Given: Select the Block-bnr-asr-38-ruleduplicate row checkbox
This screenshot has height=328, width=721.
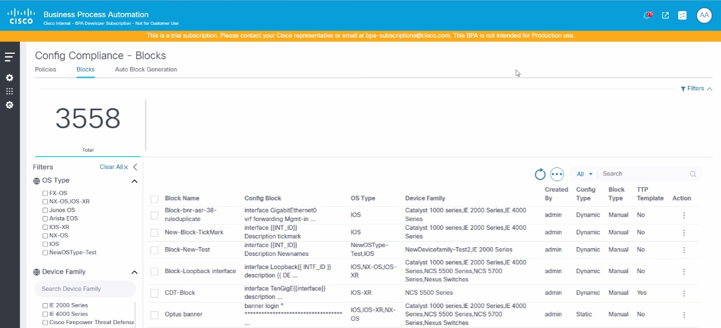Looking at the screenshot, I should tap(154, 216).
